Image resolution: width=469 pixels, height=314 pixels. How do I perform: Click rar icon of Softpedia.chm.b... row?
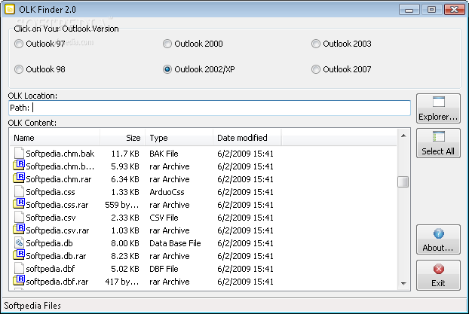pos(19,165)
